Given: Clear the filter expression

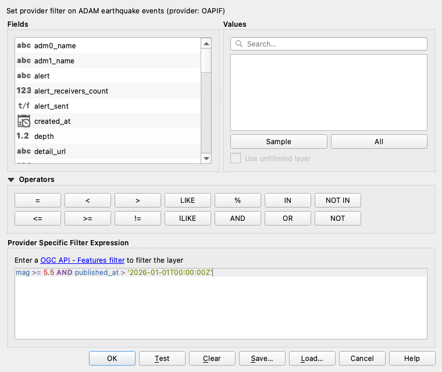Looking at the screenshot, I should click(x=212, y=358).
